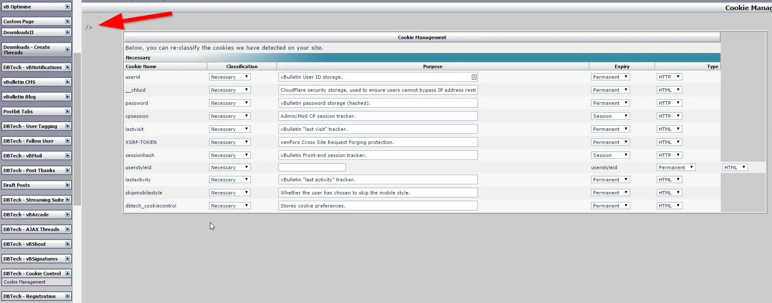
Task: Click the sidebar vertical scrollbar
Action: click(77, 129)
